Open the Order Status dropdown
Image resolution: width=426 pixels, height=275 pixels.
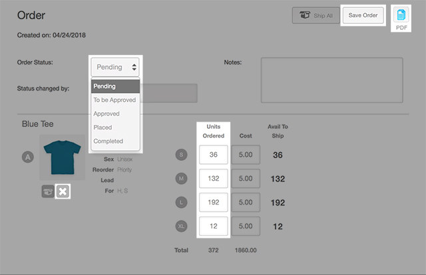(116, 66)
